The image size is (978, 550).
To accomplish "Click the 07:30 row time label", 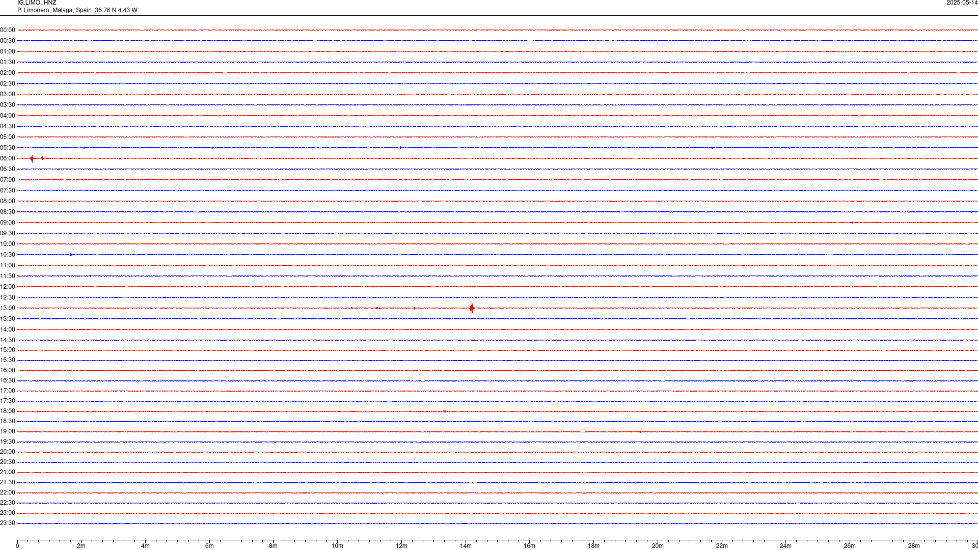I will pos(8,190).
